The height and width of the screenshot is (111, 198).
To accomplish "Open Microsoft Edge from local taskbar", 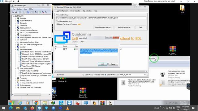I will point(11,108).
